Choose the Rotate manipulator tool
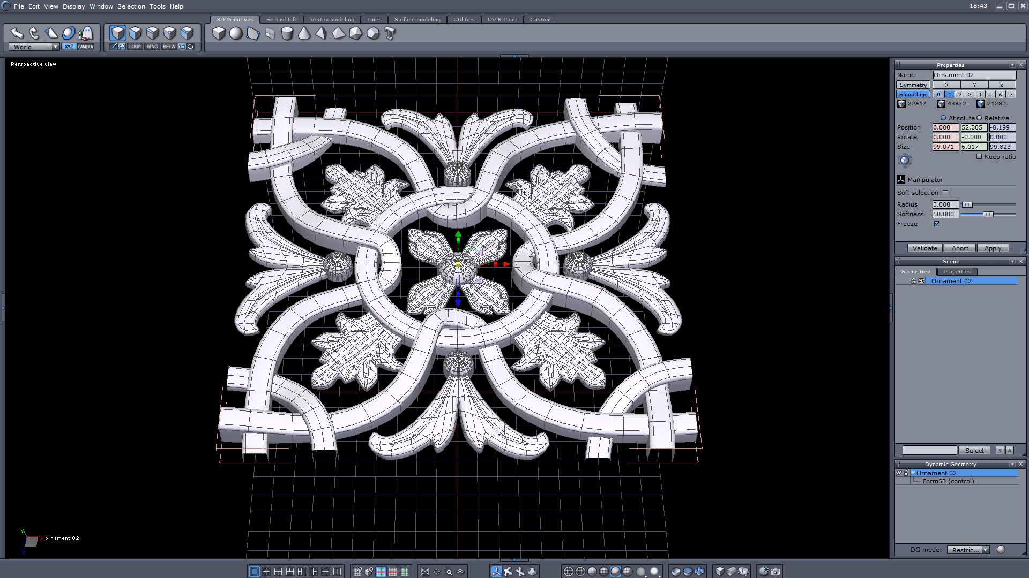This screenshot has height=578, width=1029. click(x=34, y=33)
